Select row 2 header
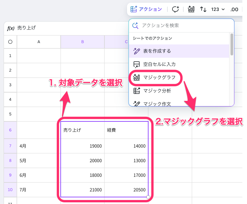The image size is (247, 204). click(x=10, y=70)
